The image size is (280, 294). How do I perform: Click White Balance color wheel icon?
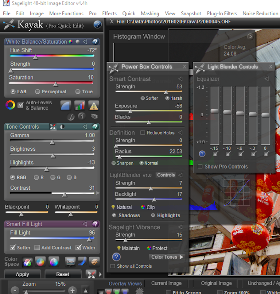[71, 42]
